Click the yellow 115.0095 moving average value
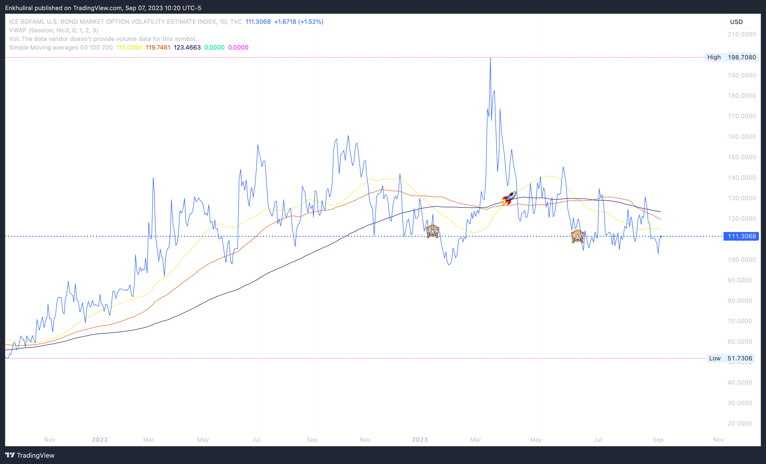This screenshot has width=766, height=464. coord(129,48)
